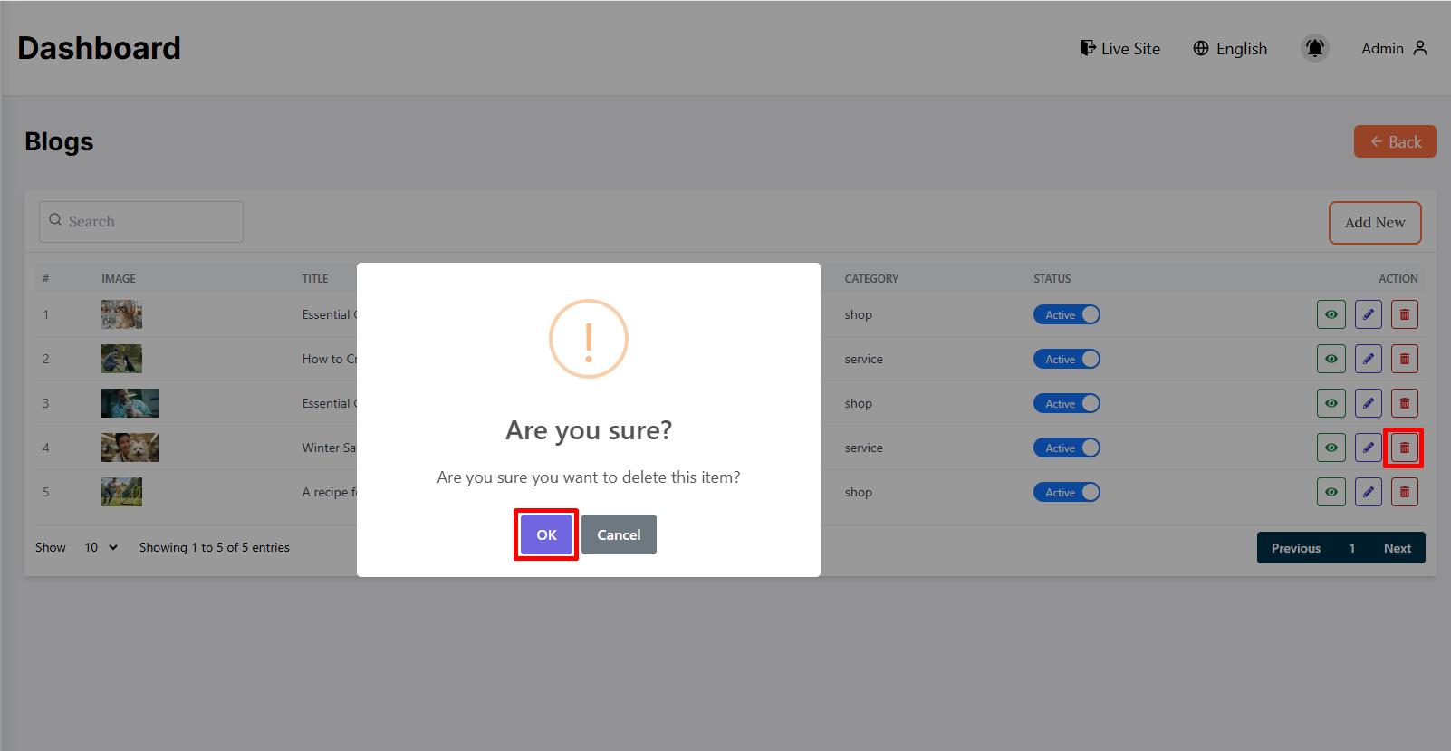Screen dimensions: 1451x751
Task: Click the notification bell icon
Action: pos(1314,48)
